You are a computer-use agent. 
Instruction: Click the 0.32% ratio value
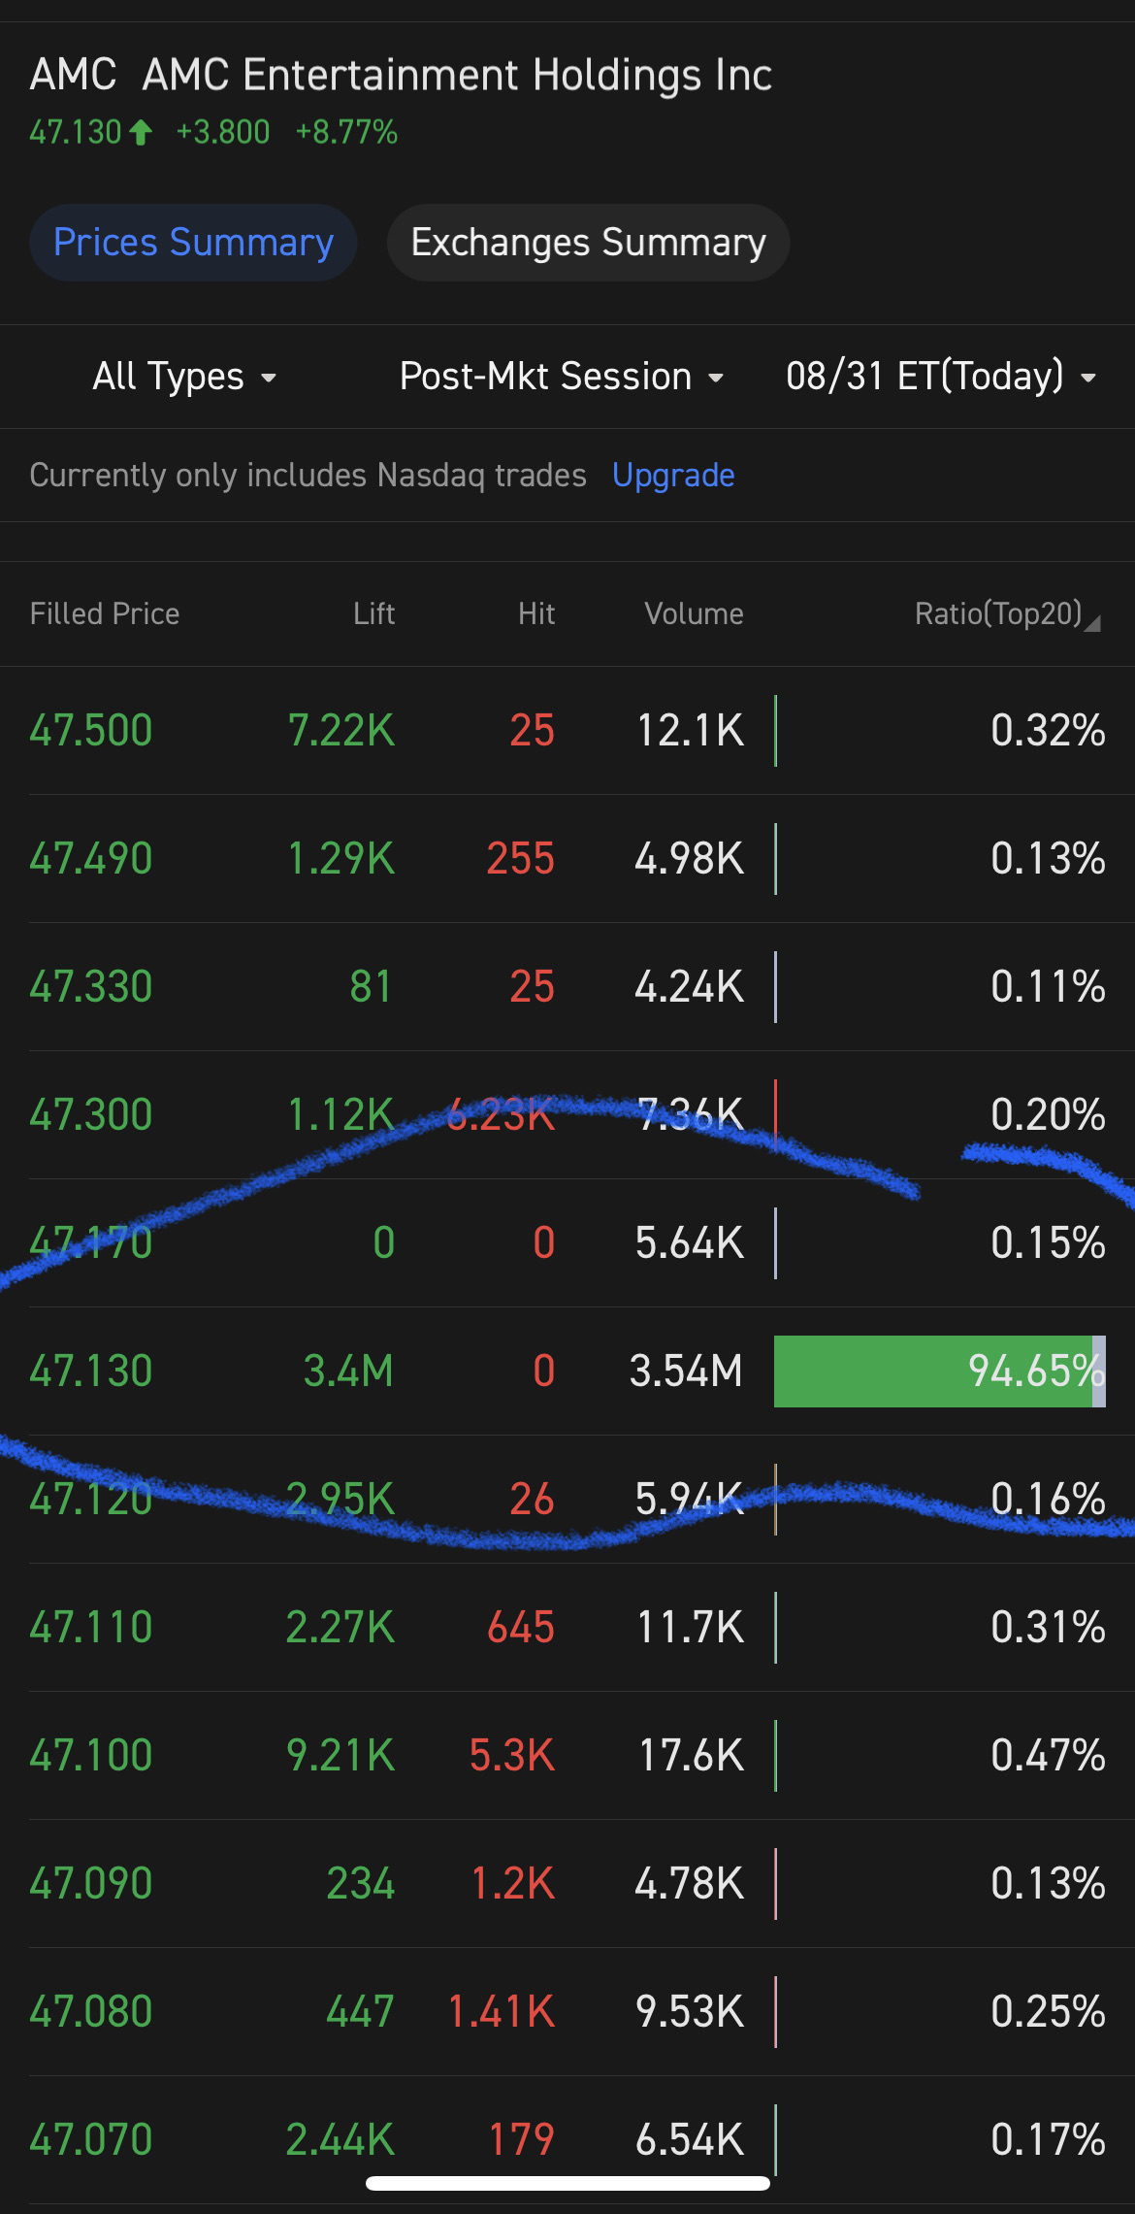point(1048,731)
